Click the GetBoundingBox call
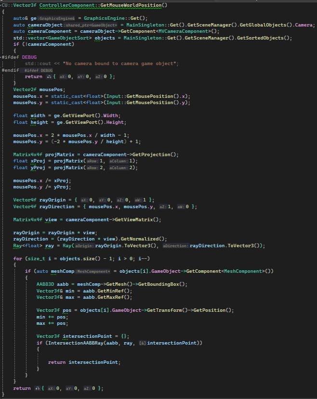The height and width of the screenshot is (399, 317). 158,284
